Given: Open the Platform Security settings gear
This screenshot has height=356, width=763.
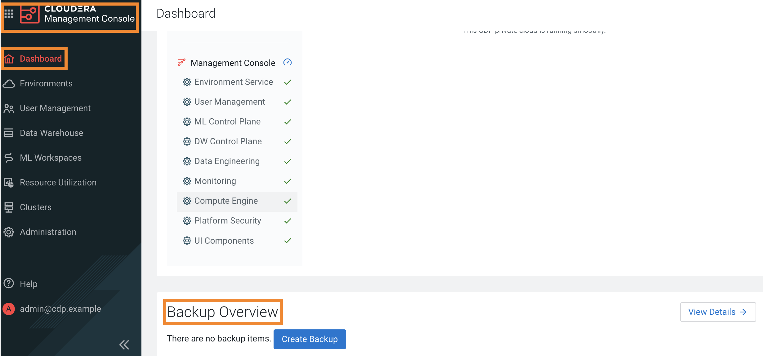Looking at the screenshot, I should [x=187, y=220].
